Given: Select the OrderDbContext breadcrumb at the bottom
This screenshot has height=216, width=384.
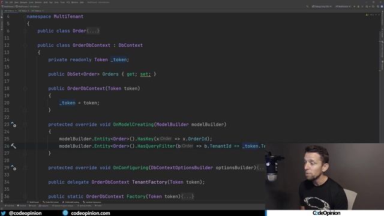Looking at the screenshot, I should 51,202.
